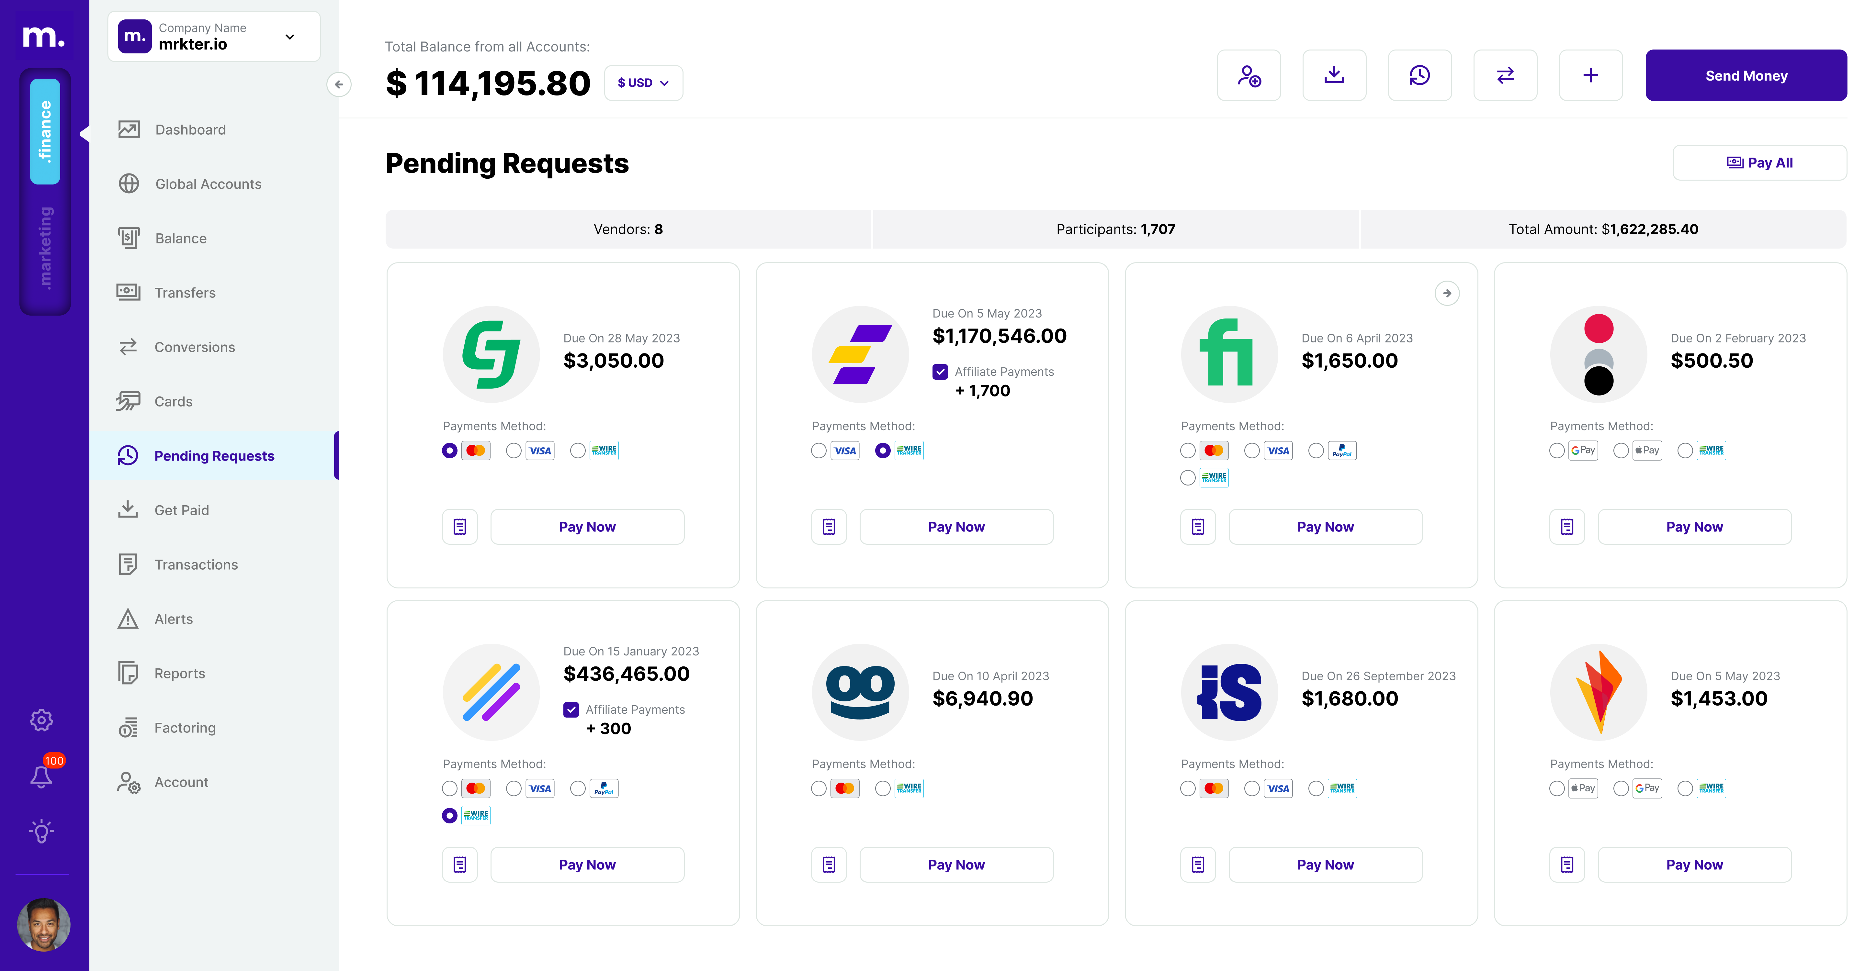This screenshot has width=1865, height=971.
Task: Open the history clock icon button
Action: 1419,75
